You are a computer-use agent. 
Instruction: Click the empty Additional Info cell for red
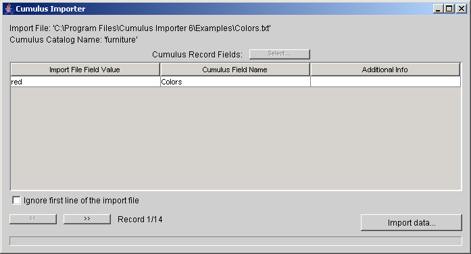(385, 82)
